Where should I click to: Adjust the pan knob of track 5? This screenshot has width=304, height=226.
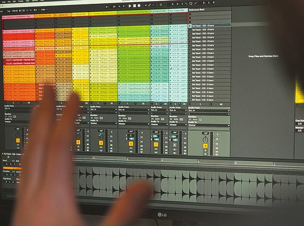pos(101,137)
